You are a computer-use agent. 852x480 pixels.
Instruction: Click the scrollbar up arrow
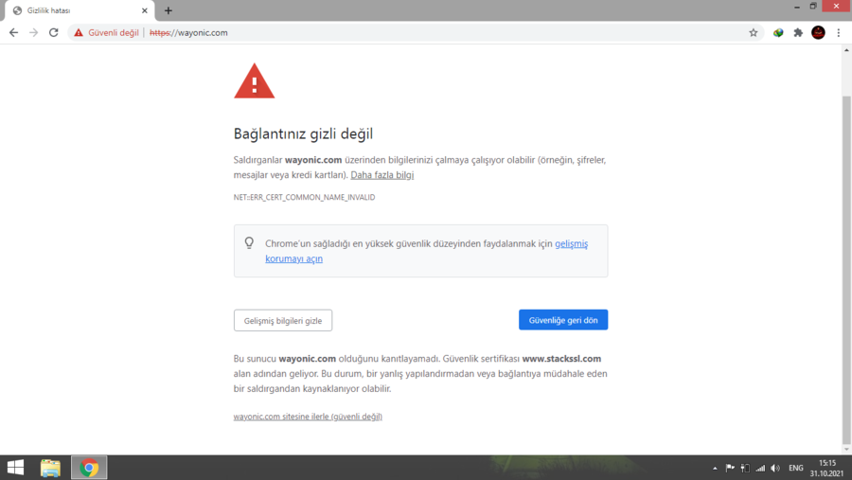pos(846,50)
